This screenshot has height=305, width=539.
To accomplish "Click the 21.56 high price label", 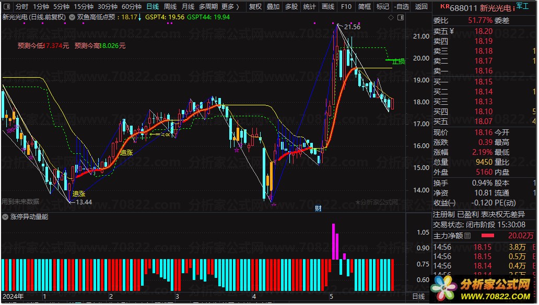I will [352, 27].
